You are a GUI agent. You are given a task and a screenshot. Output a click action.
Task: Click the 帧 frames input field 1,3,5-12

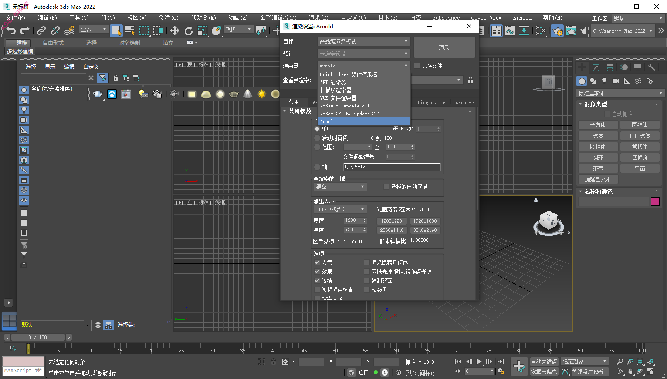(392, 167)
